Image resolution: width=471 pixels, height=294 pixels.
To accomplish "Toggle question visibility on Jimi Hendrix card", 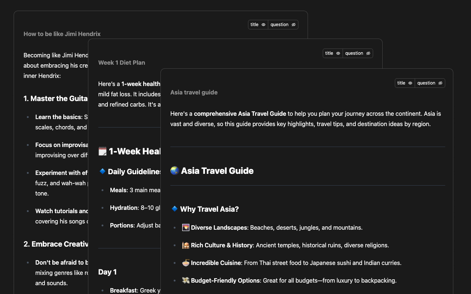I will pyautogui.click(x=283, y=25).
